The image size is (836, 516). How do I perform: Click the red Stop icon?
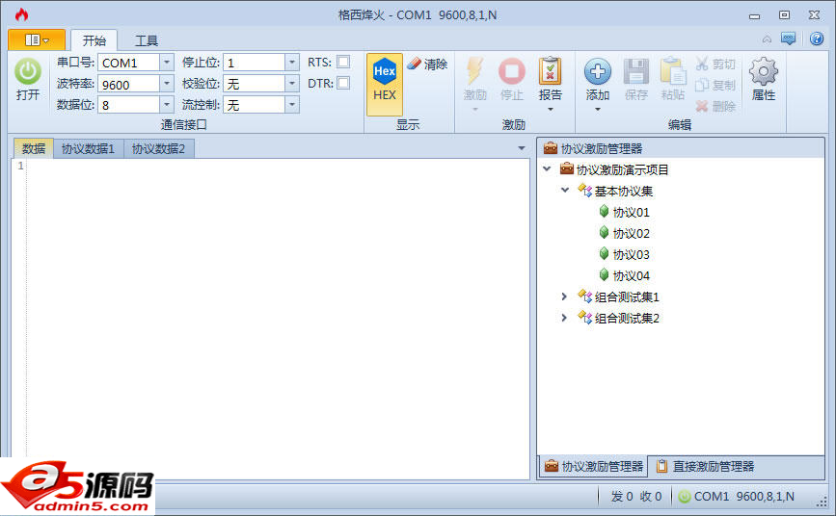click(x=511, y=71)
